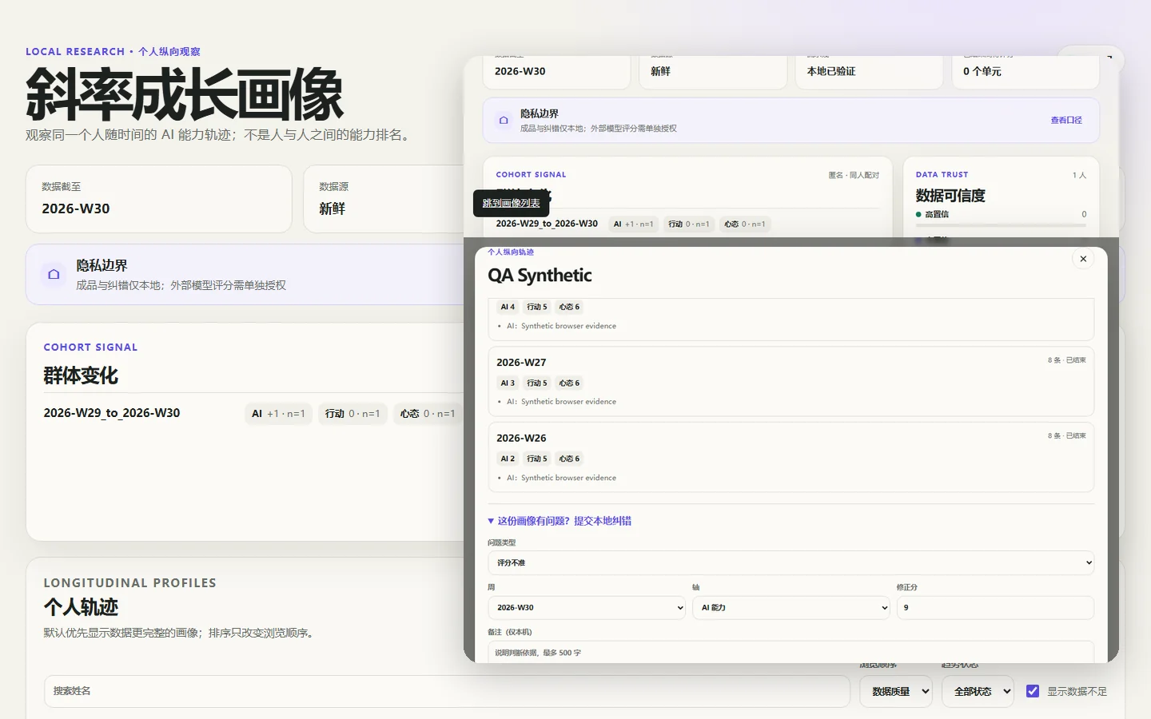Click the 本地已验证 card in the overlay preview
The width and height of the screenshot is (1151, 719).
coord(869,72)
